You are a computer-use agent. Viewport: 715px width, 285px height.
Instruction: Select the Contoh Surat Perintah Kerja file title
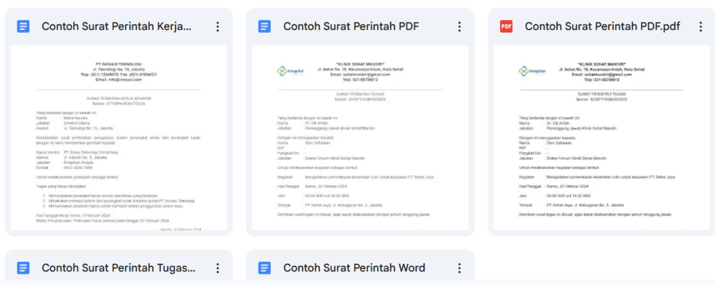pos(116,27)
